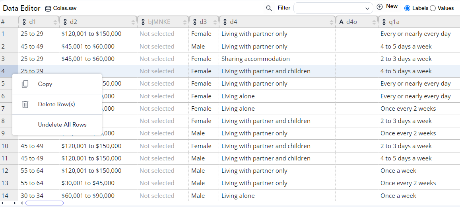
Task: Click the bJMNKE column type icon
Action: click(143, 22)
